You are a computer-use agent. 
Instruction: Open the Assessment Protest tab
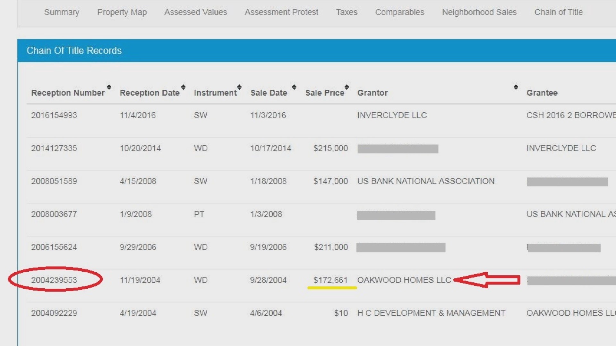pos(281,12)
